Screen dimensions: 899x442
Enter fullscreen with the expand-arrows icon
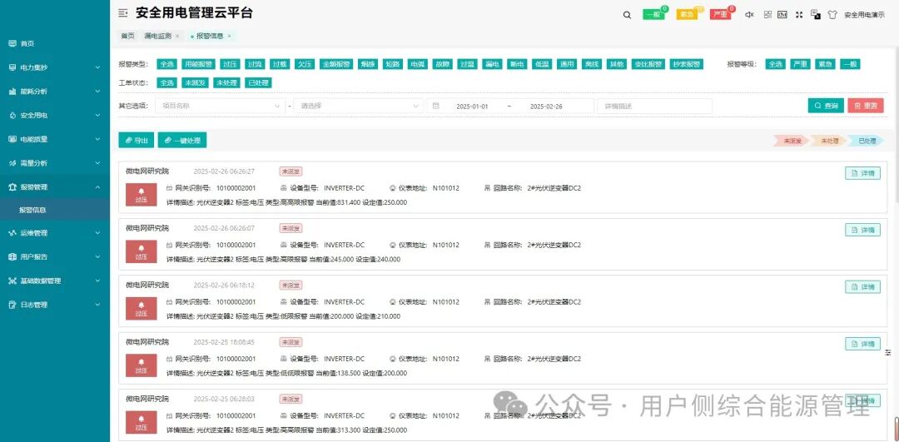point(798,15)
